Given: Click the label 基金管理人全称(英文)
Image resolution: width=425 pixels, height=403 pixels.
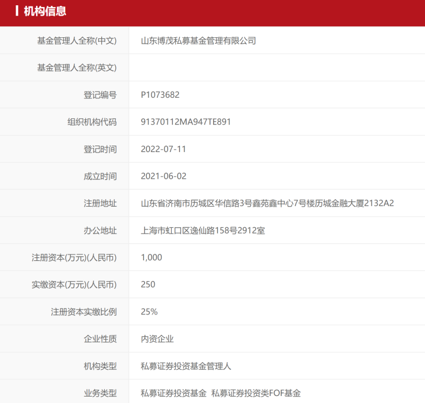Looking at the screenshot, I should (77, 68).
